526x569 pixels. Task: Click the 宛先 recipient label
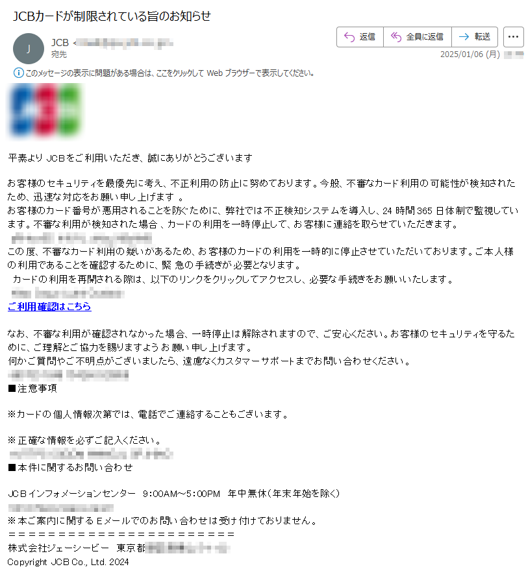59,54
